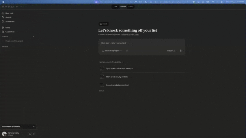Screen dimensions: 246x138
Task: Click the Projects section label
Action: click(5, 37)
